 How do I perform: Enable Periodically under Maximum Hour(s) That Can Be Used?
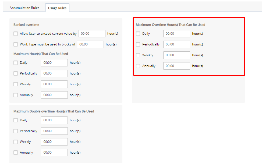pos(16,73)
